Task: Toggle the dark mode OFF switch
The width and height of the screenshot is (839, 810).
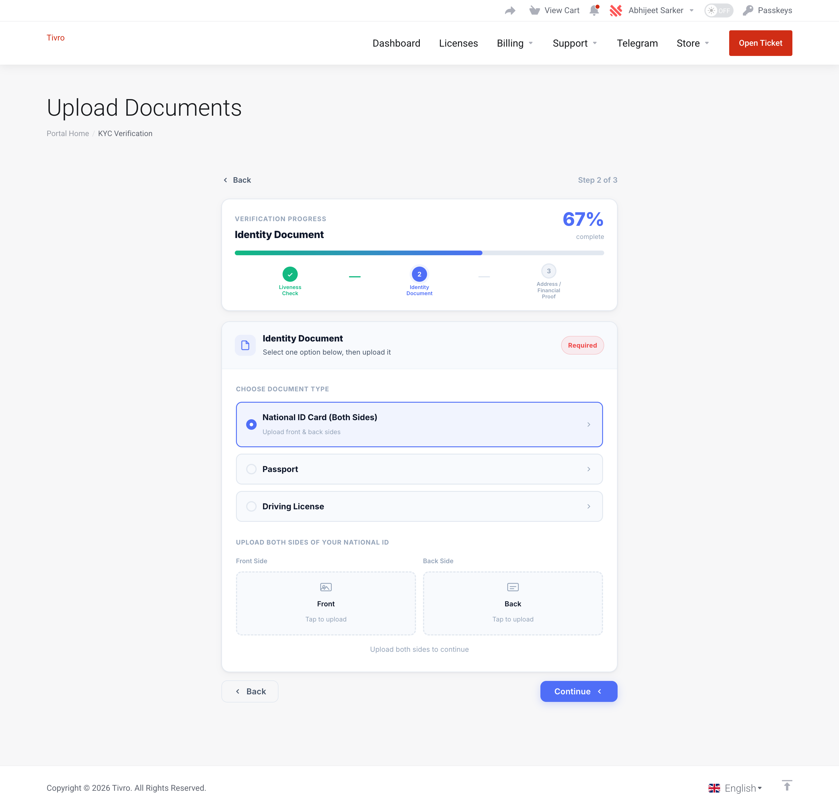Action: (718, 10)
